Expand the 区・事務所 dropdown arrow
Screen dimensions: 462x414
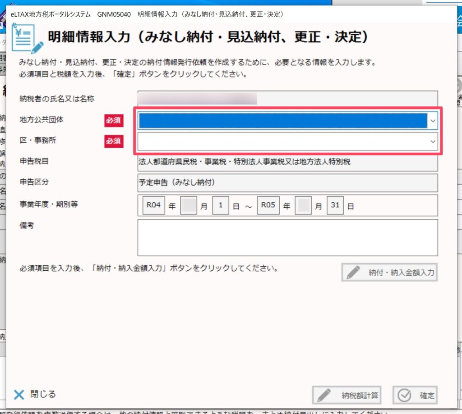433,141
